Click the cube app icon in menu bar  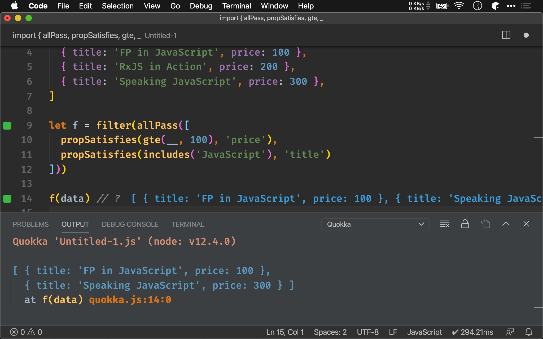coord(495,6)
